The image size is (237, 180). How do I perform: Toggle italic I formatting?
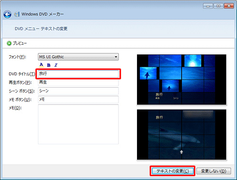pos(56,65)
